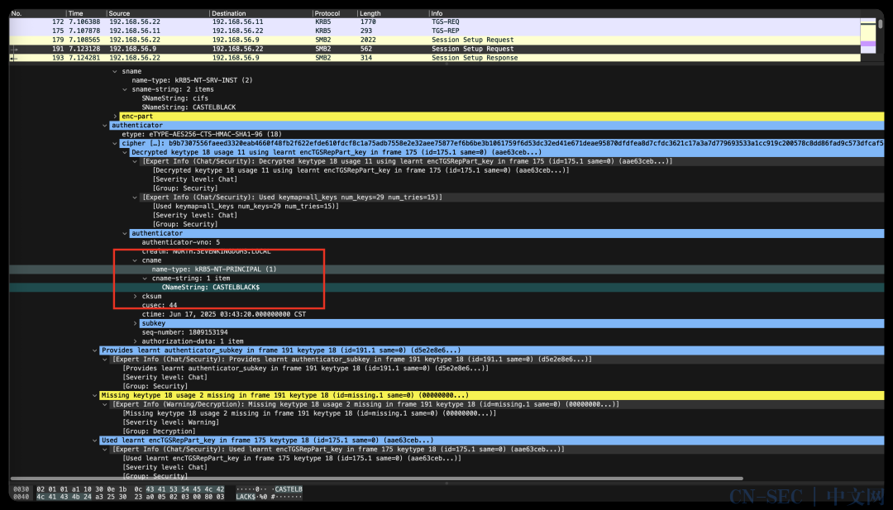Sort packets by the Time column header
The image size is (893, 510).
(x=86, y=13)
